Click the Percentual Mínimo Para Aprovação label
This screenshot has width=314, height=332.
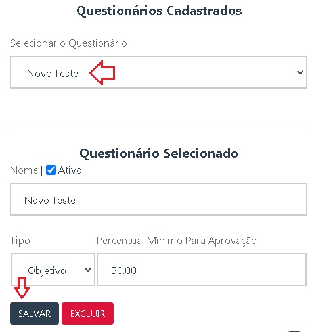tap(177, 241)
